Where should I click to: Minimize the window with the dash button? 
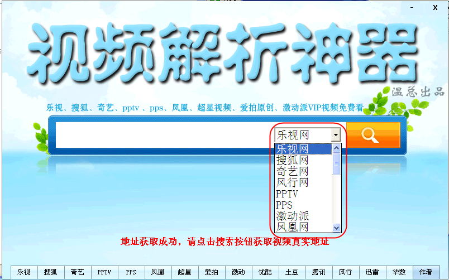click(x=412, y=8)
